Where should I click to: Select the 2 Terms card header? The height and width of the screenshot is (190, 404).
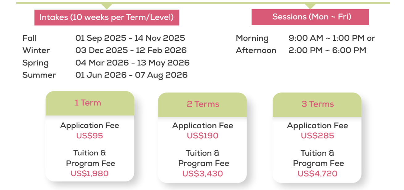(202, 105)
